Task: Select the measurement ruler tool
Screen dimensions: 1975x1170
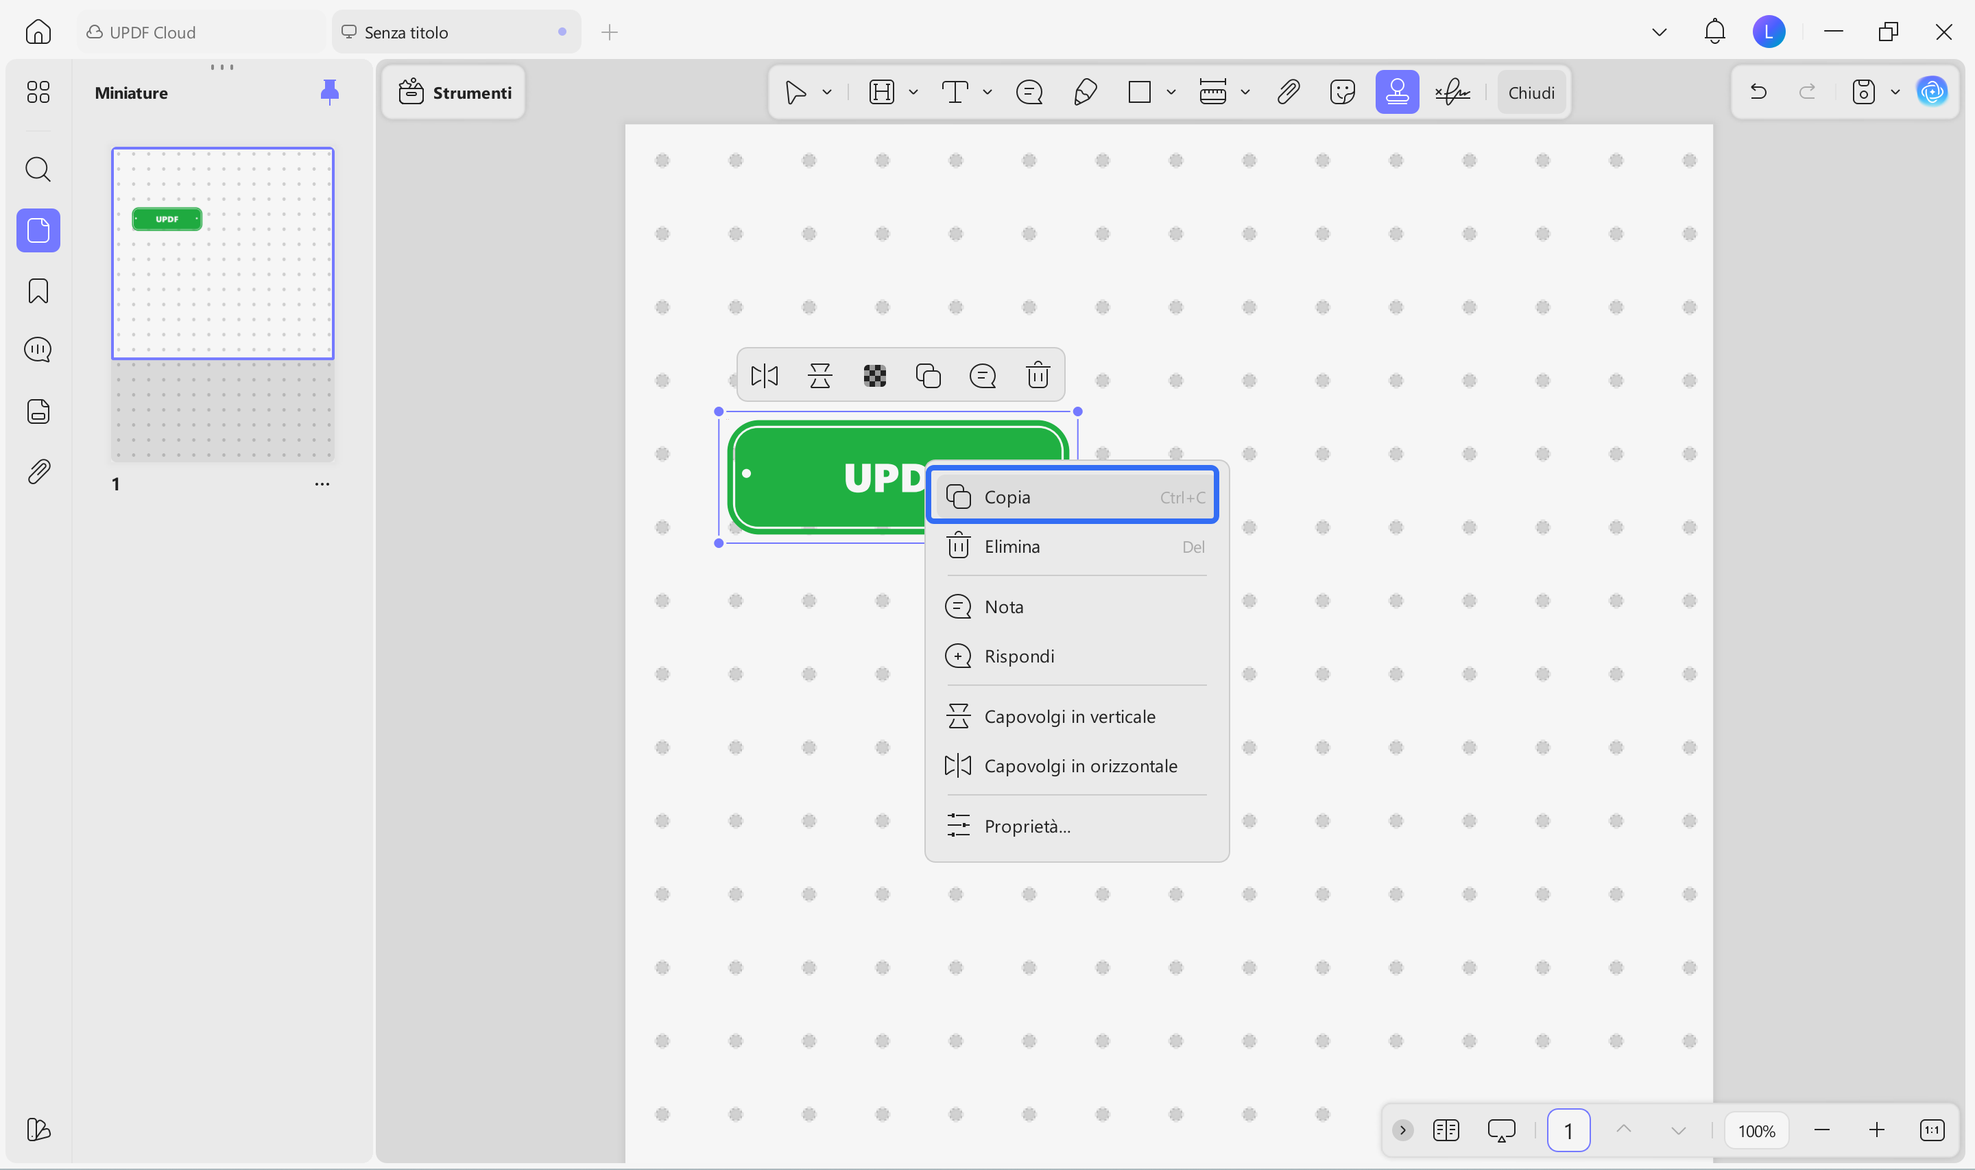Action: tap(1213, 93)
